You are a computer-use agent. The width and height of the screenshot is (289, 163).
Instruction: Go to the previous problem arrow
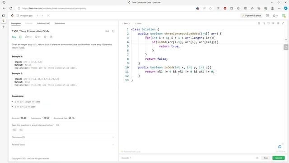point(37,16)
